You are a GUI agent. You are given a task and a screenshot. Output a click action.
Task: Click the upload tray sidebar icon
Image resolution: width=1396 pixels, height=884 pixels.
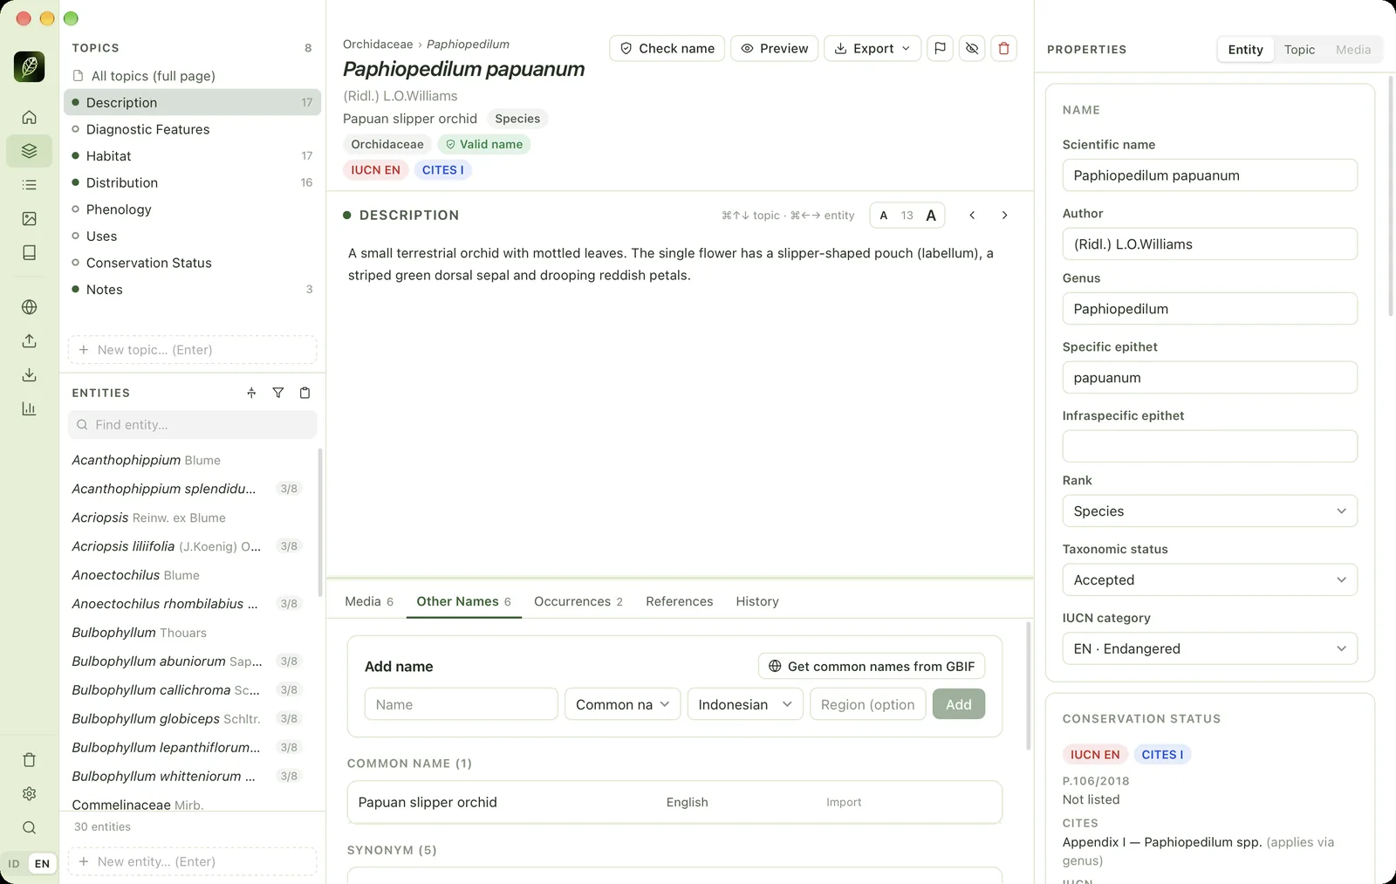click(29, 341)
